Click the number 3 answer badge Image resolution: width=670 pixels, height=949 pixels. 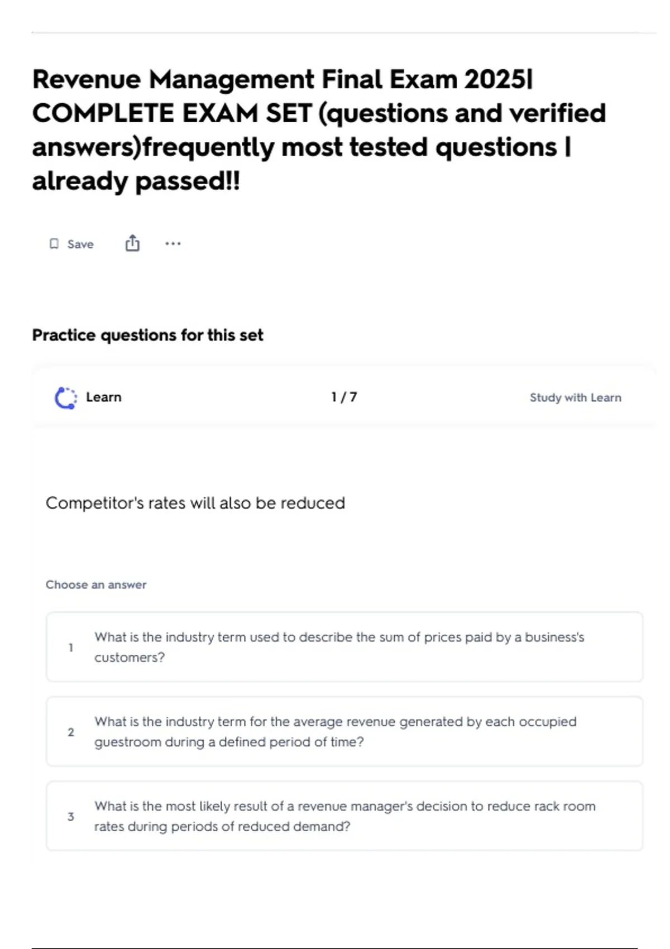click(71, 817)
